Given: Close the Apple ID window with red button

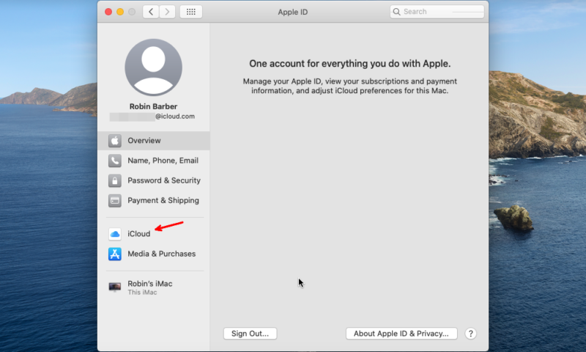Looking at the screenshot, I should point(108,12).
